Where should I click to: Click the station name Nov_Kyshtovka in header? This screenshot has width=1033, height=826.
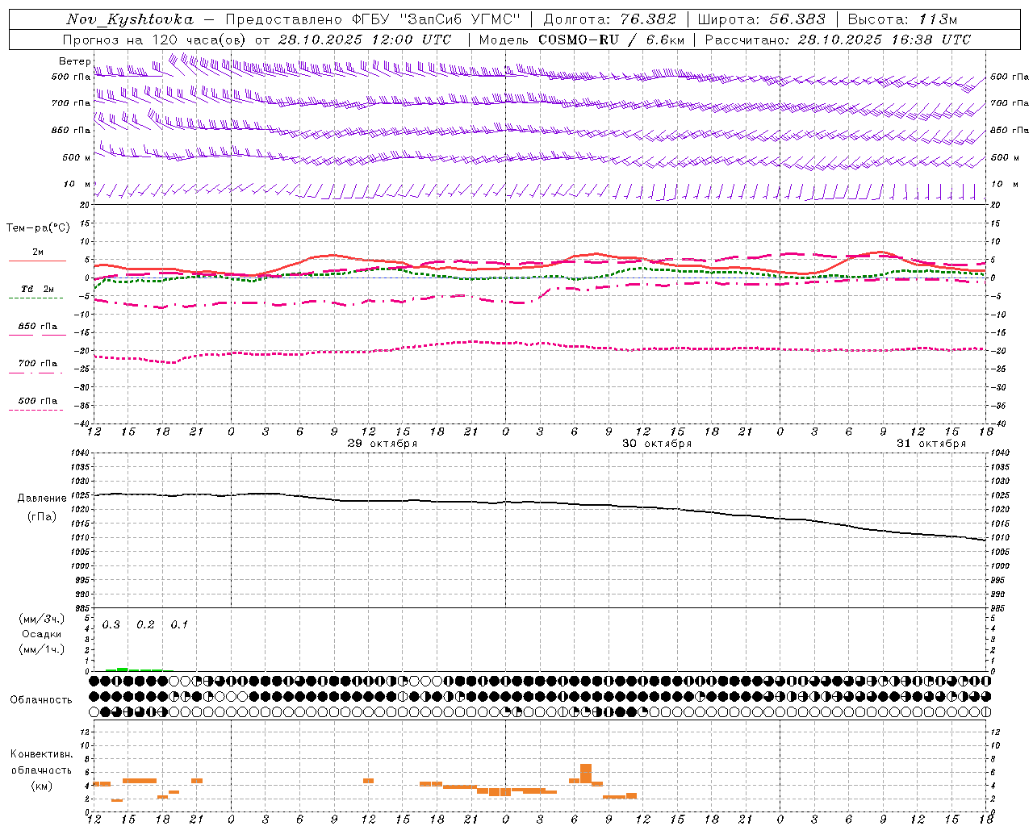(x=130, y=19)
